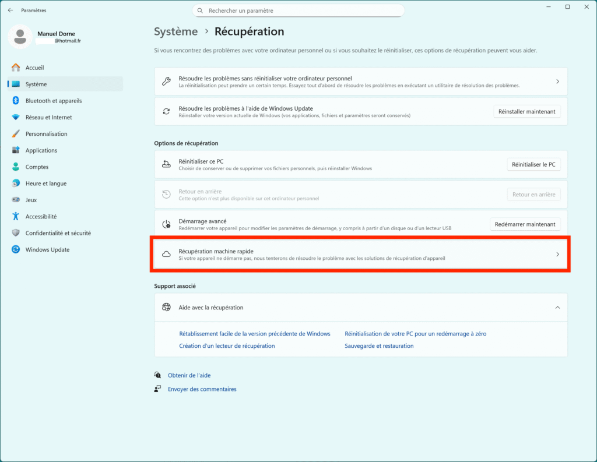Viewport: 597px width, 462px height.
Task: Expand Résoudre les problèmes sans réinitialiser
Action: point(557,82)
